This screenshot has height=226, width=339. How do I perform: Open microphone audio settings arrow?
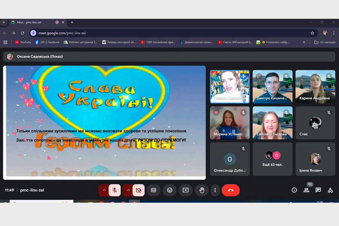[x=104, y=190]
